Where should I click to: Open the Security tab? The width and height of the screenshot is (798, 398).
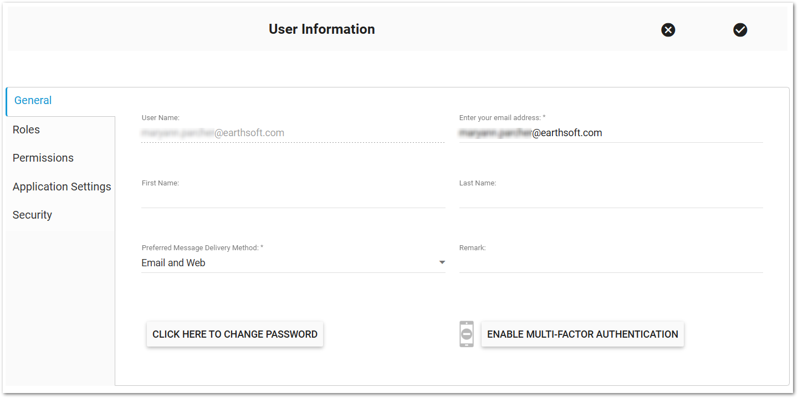click(x=32, y=215)
